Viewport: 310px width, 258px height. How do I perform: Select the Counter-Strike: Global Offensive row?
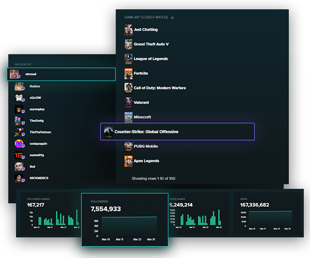[177, 132]
